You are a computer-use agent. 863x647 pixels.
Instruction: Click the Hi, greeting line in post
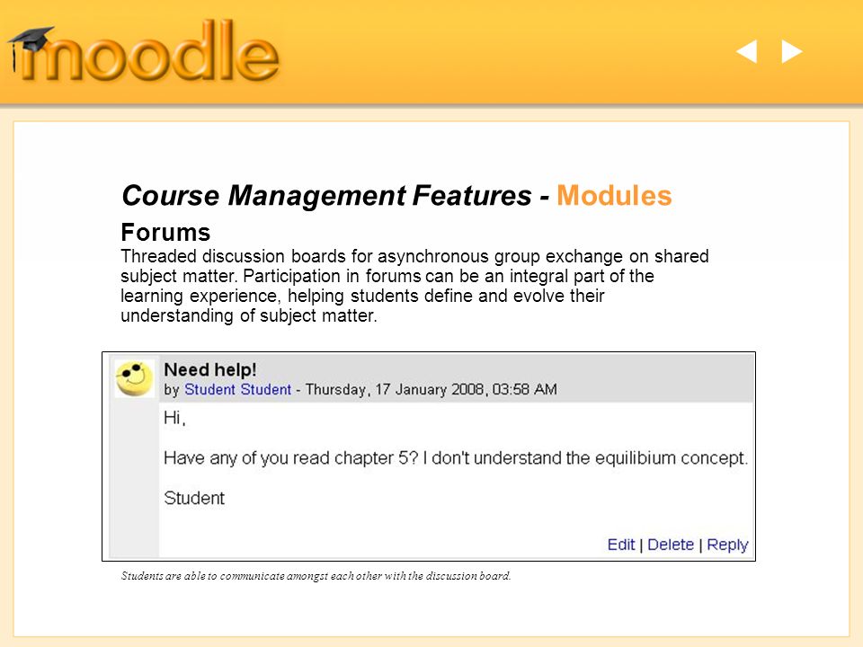tap(175, 418)
